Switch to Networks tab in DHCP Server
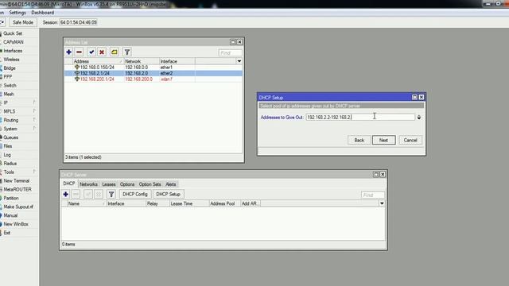Image resolution: width=509 pixels, height=286 pixels. point(88,184)
